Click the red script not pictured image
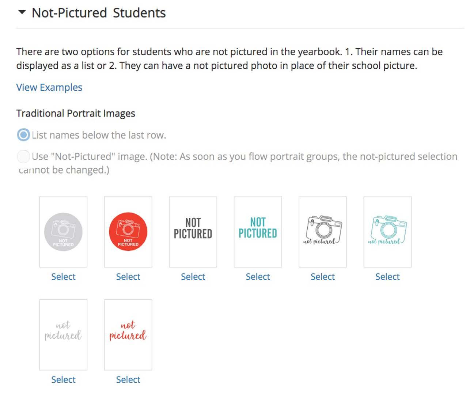The height and width of the screenshot is (398, 470). pyautogui.click(x=128, y=335)
